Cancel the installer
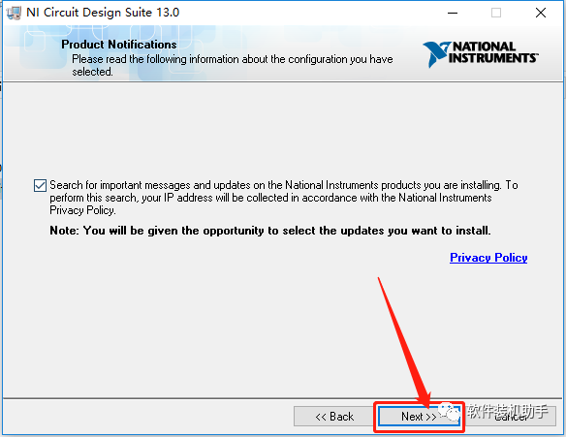The image size is (566, 437). [x=511, y=417]
